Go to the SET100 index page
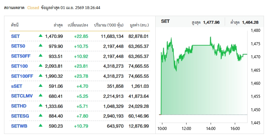Image resolution: width=266 pixels, height=136 pixels. (x=19, y=66)
